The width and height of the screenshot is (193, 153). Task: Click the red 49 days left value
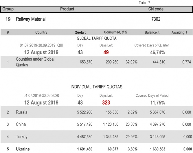click(106, 53)
